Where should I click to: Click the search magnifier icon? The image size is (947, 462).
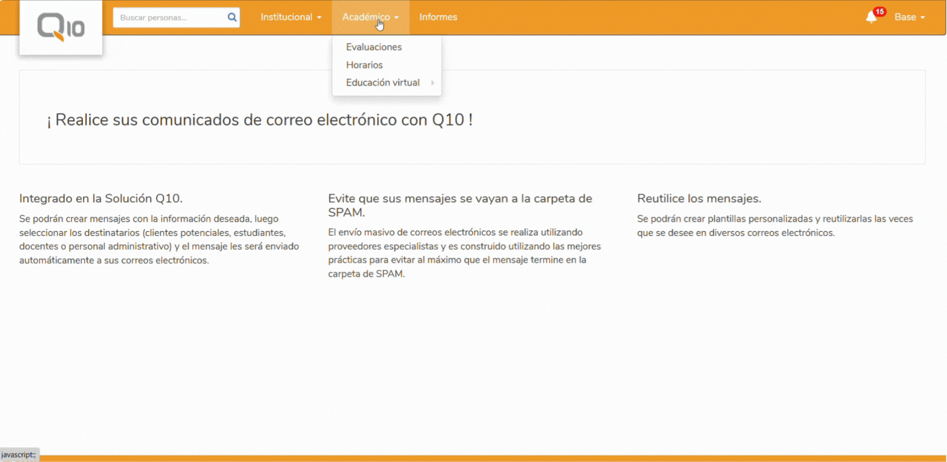231,17
